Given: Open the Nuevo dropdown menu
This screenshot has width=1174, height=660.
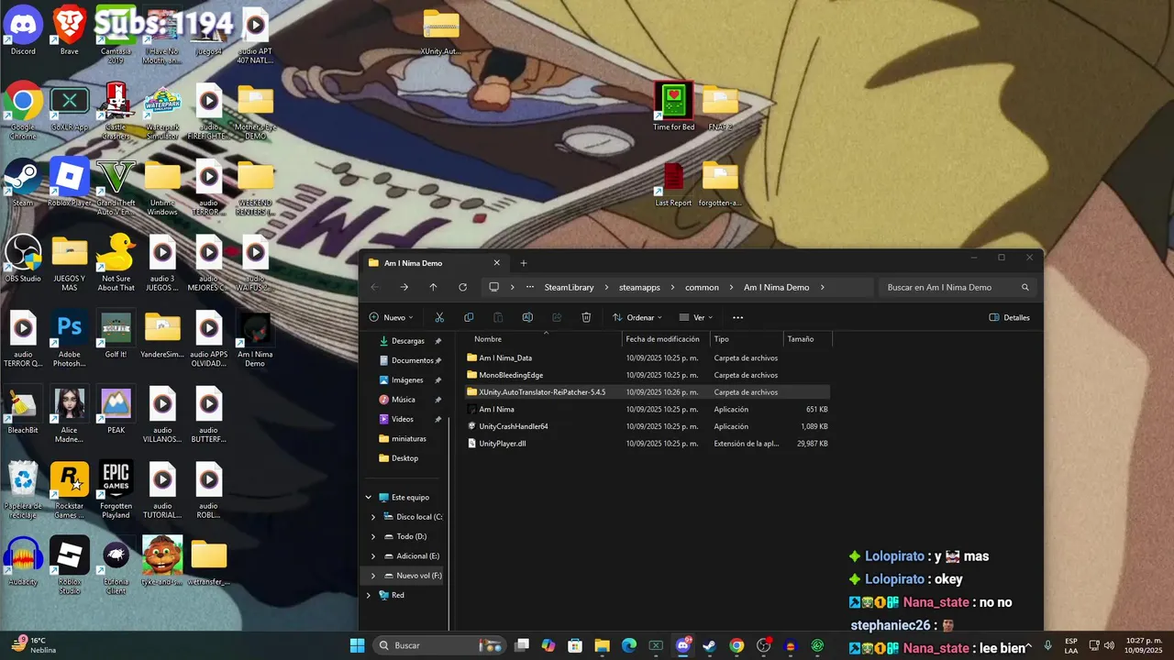Looking at the screenshot, I should 391,317.
